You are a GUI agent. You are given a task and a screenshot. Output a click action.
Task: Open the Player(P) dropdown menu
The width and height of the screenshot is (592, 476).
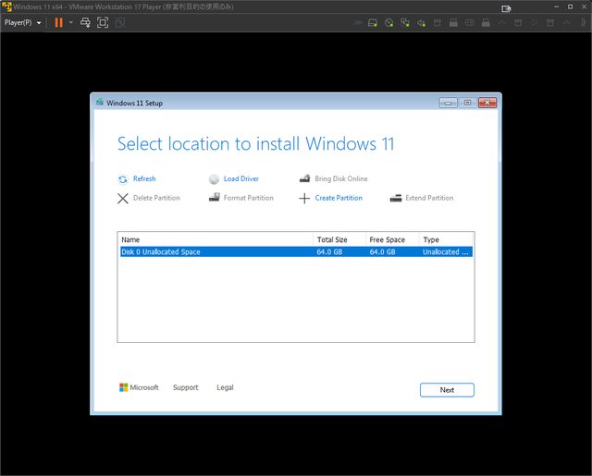[23, 22]
